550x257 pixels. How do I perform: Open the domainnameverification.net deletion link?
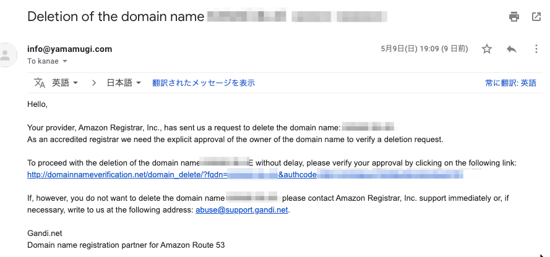pyautogui.click(x=127, y=174)
